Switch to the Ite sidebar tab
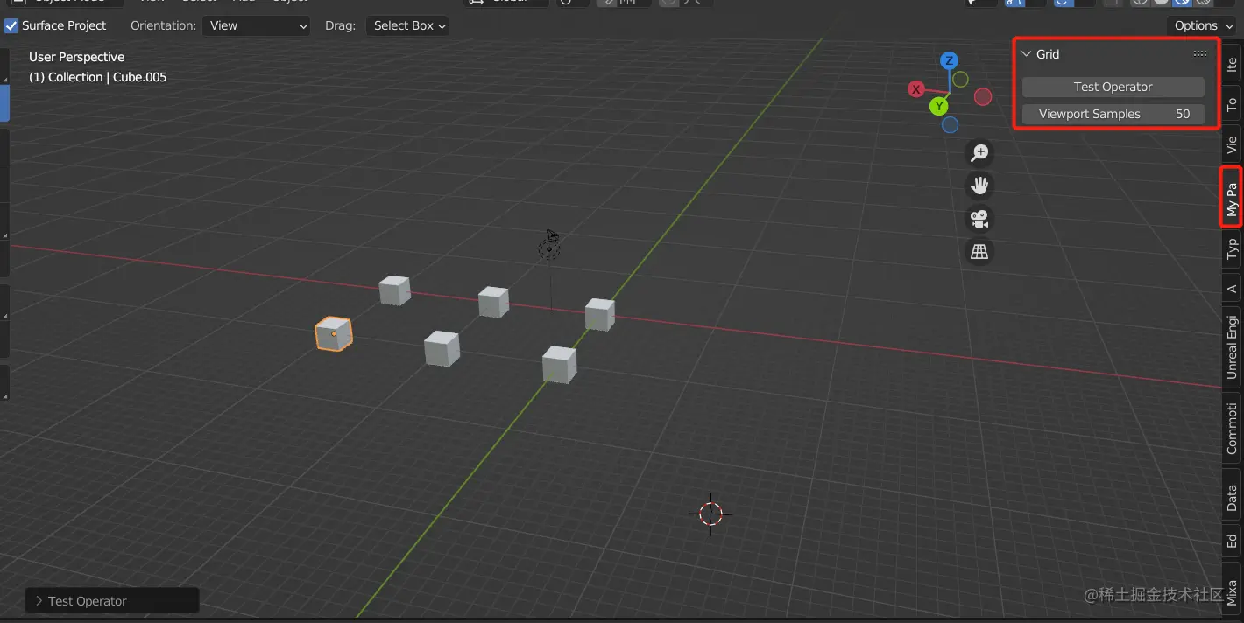Screen dimensions: 1244x623 pyautogui.click(x=1233, y=63)
